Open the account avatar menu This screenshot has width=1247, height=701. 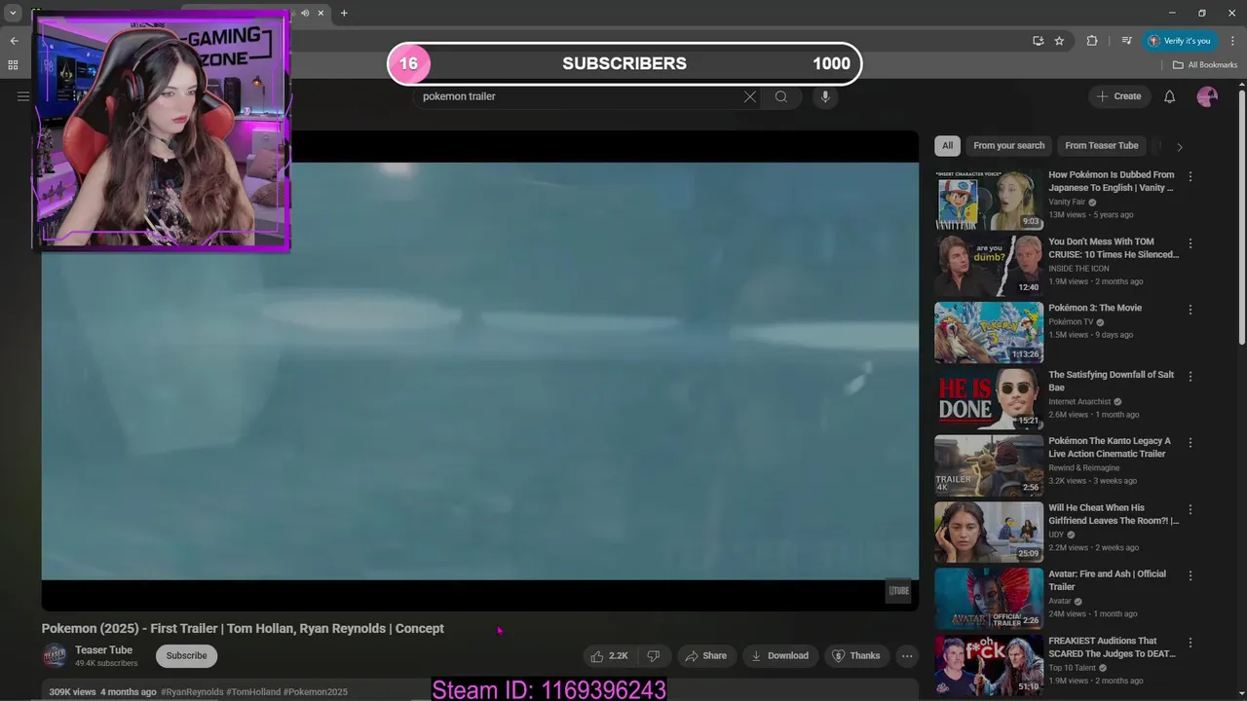(1207, 96)
